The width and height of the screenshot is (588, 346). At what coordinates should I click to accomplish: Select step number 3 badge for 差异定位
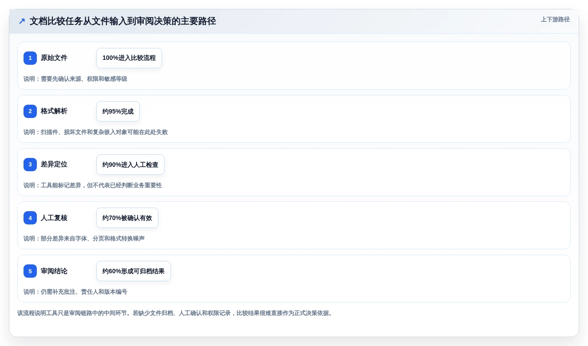[x=30, y=165]
